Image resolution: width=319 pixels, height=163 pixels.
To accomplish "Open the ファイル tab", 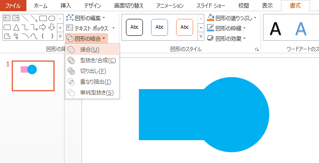I will tap(13, 5).
